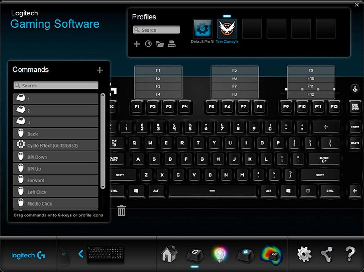This screenshot has width=364, height=272.
Task: Create a new profile with plus icon
Action: pos(137,44)
